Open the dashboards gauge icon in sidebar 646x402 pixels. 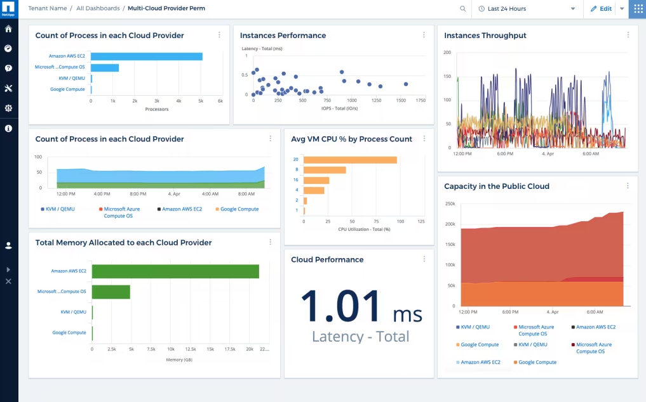(8, 48)
